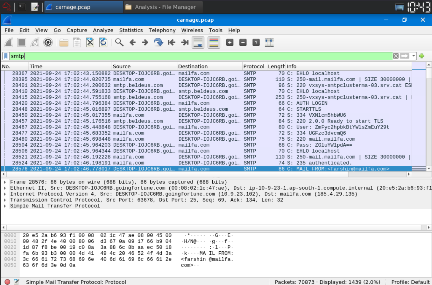Select packet 28448 STARTTLS row
Viewport: 432px width, 285px height.
[206, 109]
